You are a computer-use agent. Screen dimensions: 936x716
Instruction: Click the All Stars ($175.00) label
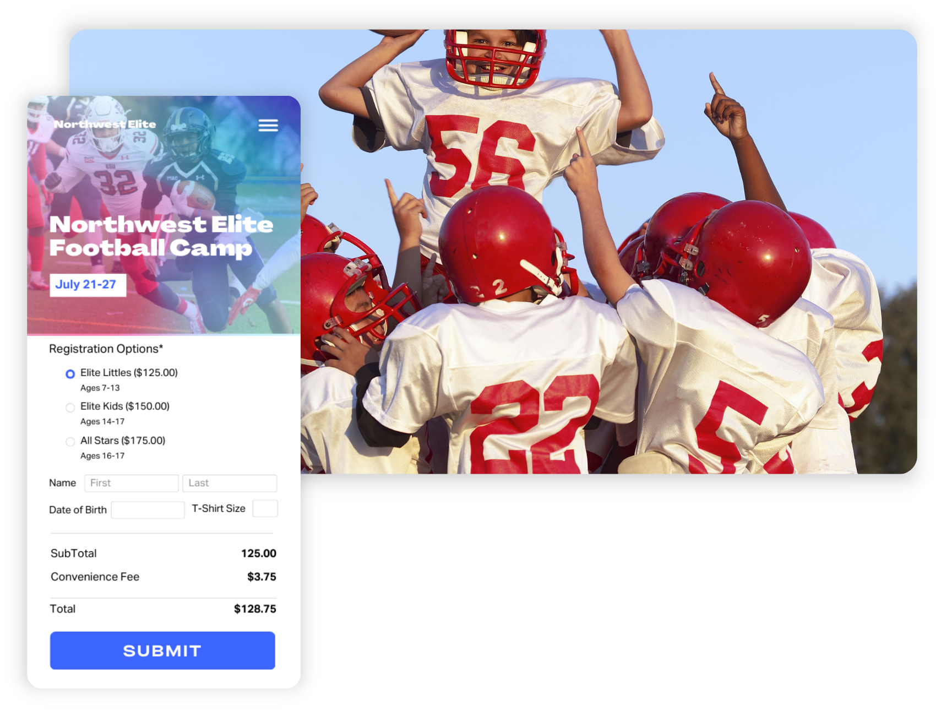click(x=123, y=441)
